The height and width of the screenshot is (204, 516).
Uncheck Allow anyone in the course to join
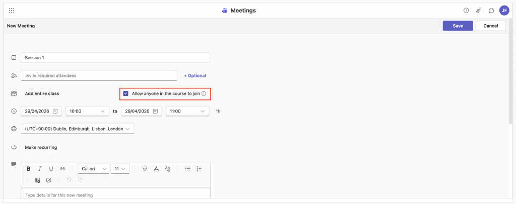coord(125,93)
